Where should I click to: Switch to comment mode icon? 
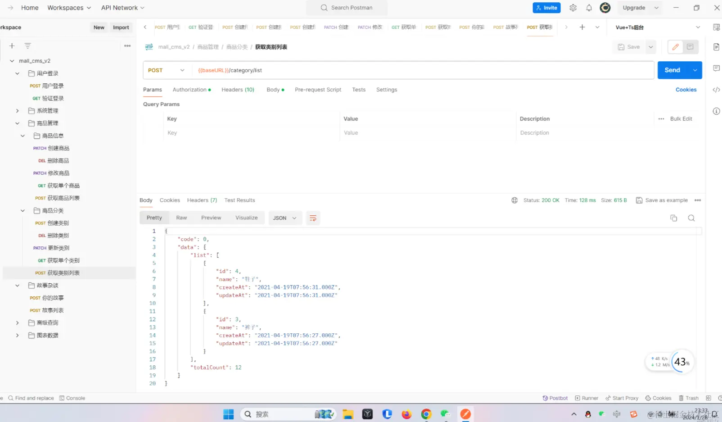(x=690, y=47)
